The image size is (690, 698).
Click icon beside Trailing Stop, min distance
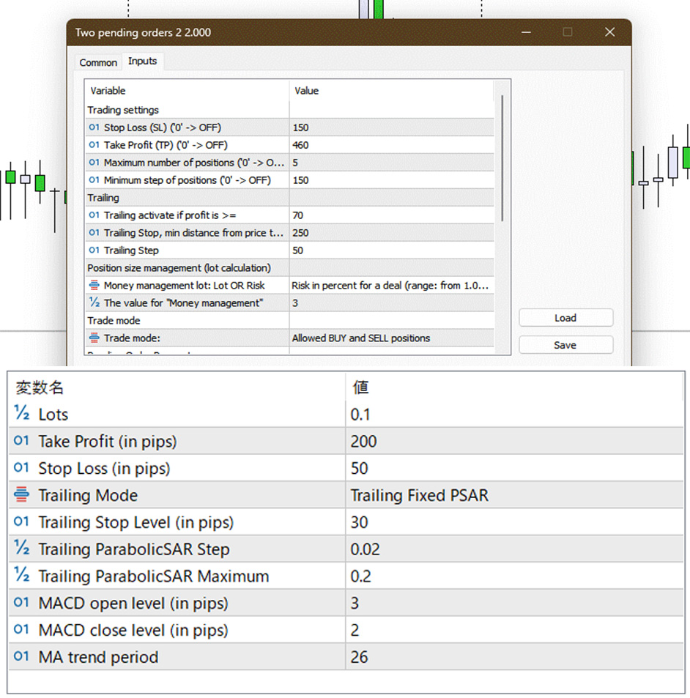tap(94, 232)
